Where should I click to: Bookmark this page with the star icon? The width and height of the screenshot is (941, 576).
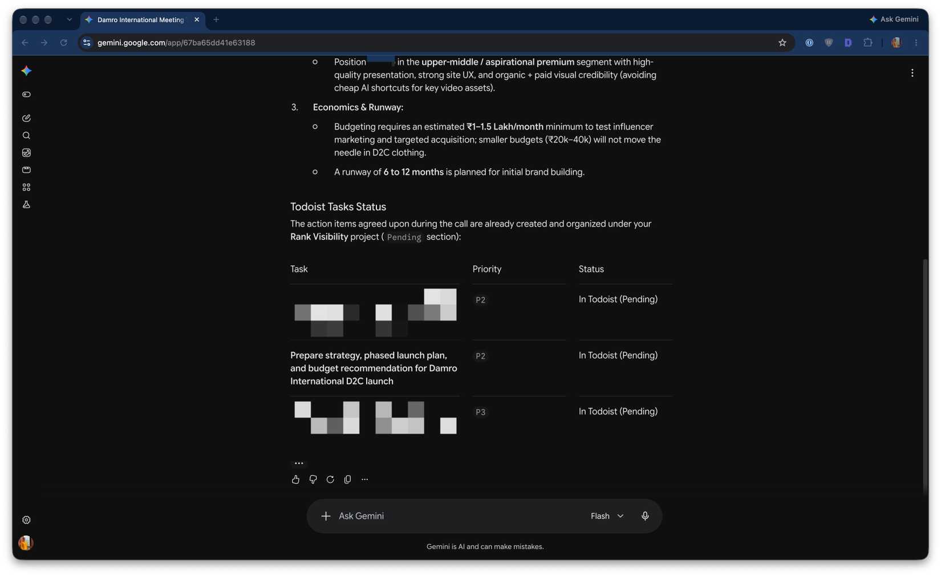click(782, 43)
